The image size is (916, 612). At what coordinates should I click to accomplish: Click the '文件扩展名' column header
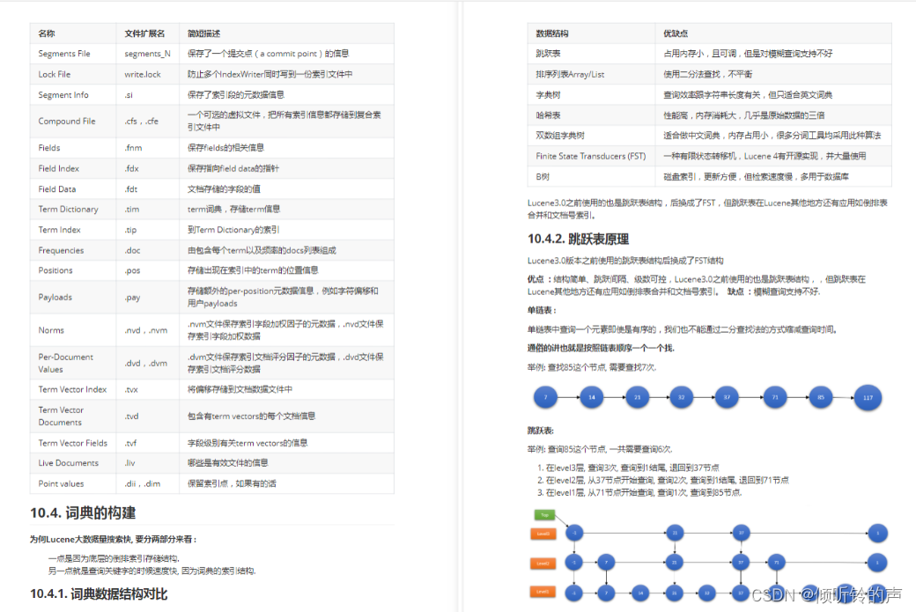point(147,33)
